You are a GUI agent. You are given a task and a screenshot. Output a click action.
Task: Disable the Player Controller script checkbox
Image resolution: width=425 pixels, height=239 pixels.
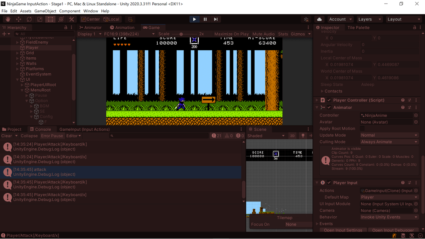[329, 100]
